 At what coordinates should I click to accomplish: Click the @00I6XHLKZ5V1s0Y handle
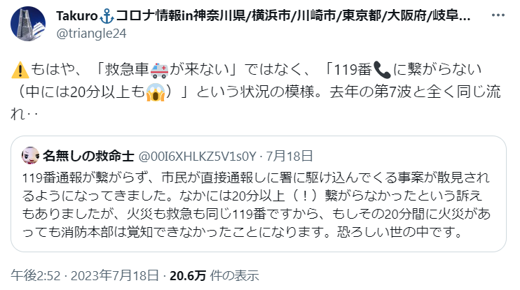click(197, 156)
